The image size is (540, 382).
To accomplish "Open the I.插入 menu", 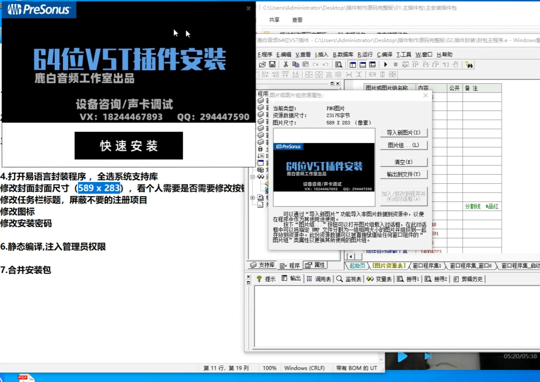I will pyautogui.click(x=321, y=55).
